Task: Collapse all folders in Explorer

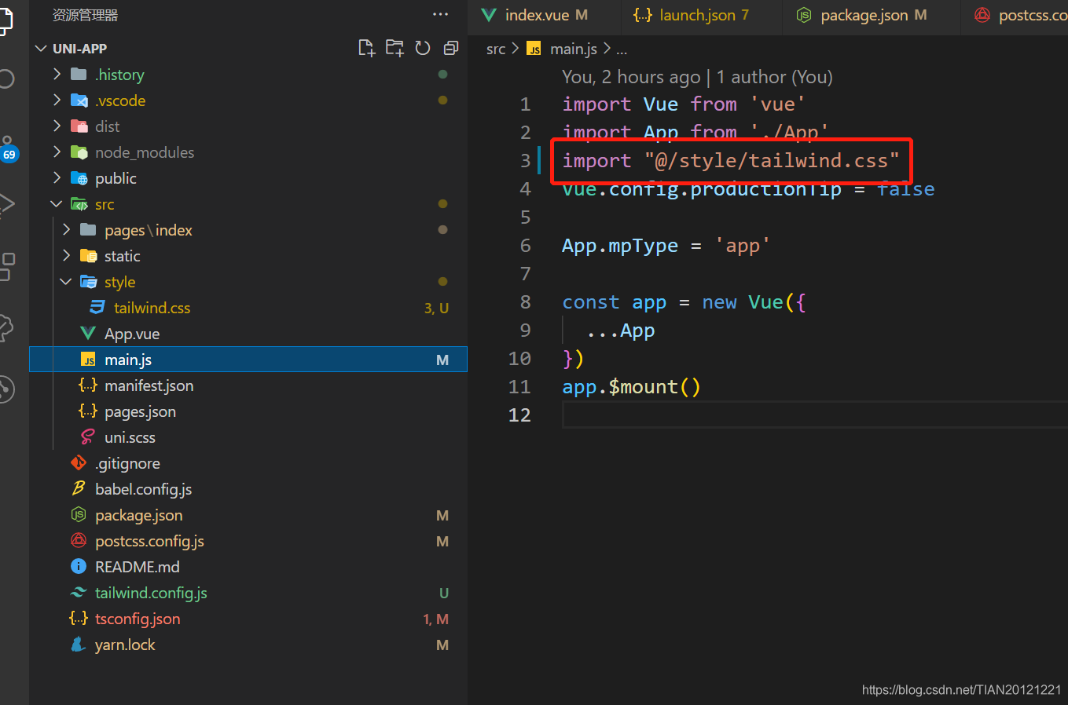Action: [450, 47]
